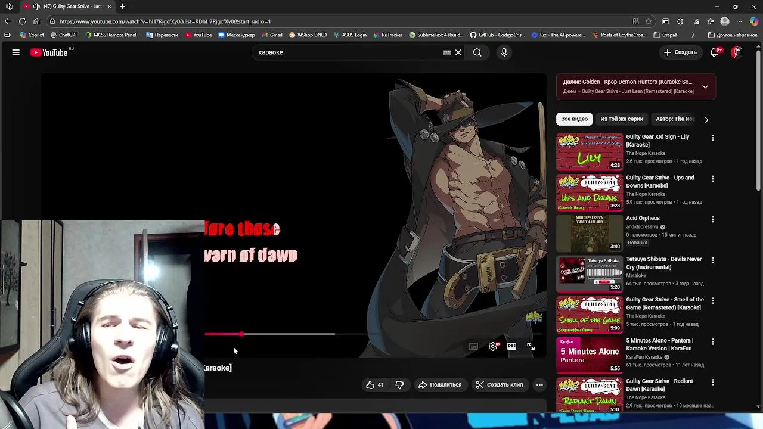Screen dimensions: 763x429
Task: Select the Из той же серии chip
Action: [622, 119]
